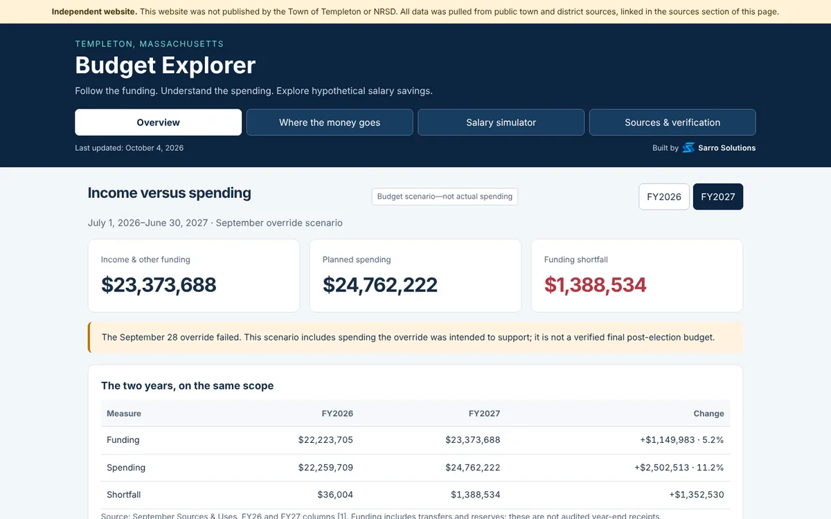Click the Funding row label
831x519 pixels.
[123, 440]
